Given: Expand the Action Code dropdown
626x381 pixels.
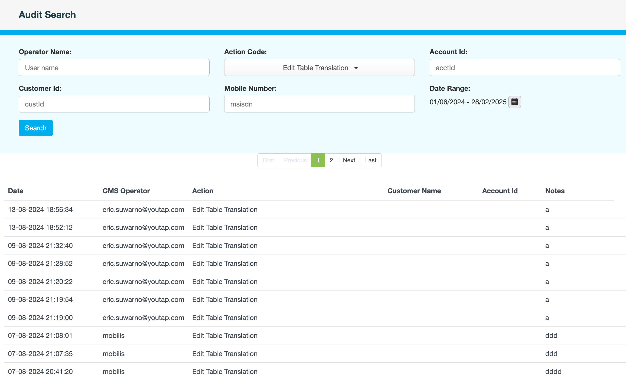Looking at the screenshot, I should click(x=319, y=68).
